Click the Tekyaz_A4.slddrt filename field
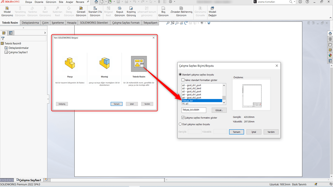The height and width of the screenshot is (187, 333). pos(194,110)
